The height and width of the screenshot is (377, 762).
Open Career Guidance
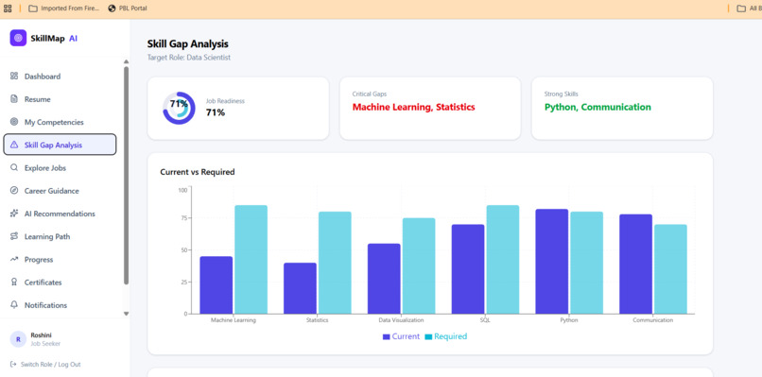[x=60, y=191]
